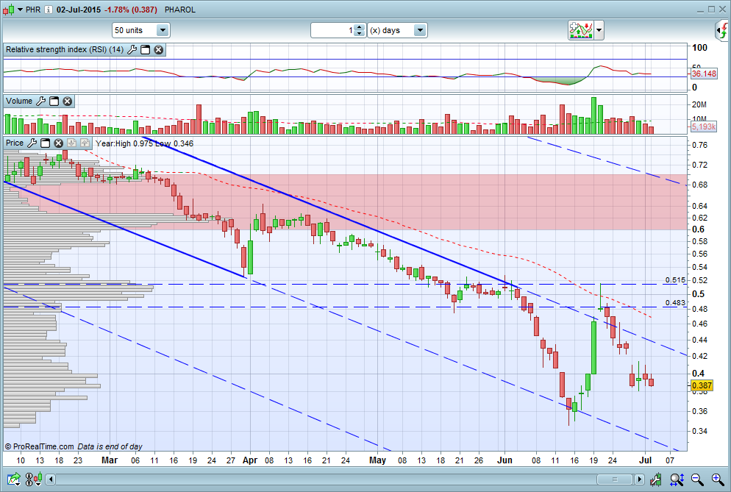This screenshot has height=492, width=731.
Task: Maximize the RSI indicator panel
Action: pos(146,50)
